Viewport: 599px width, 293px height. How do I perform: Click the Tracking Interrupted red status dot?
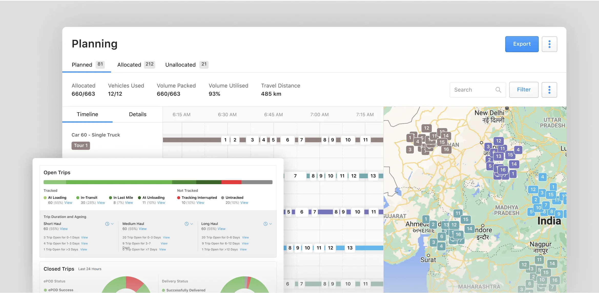coord(179,197)
